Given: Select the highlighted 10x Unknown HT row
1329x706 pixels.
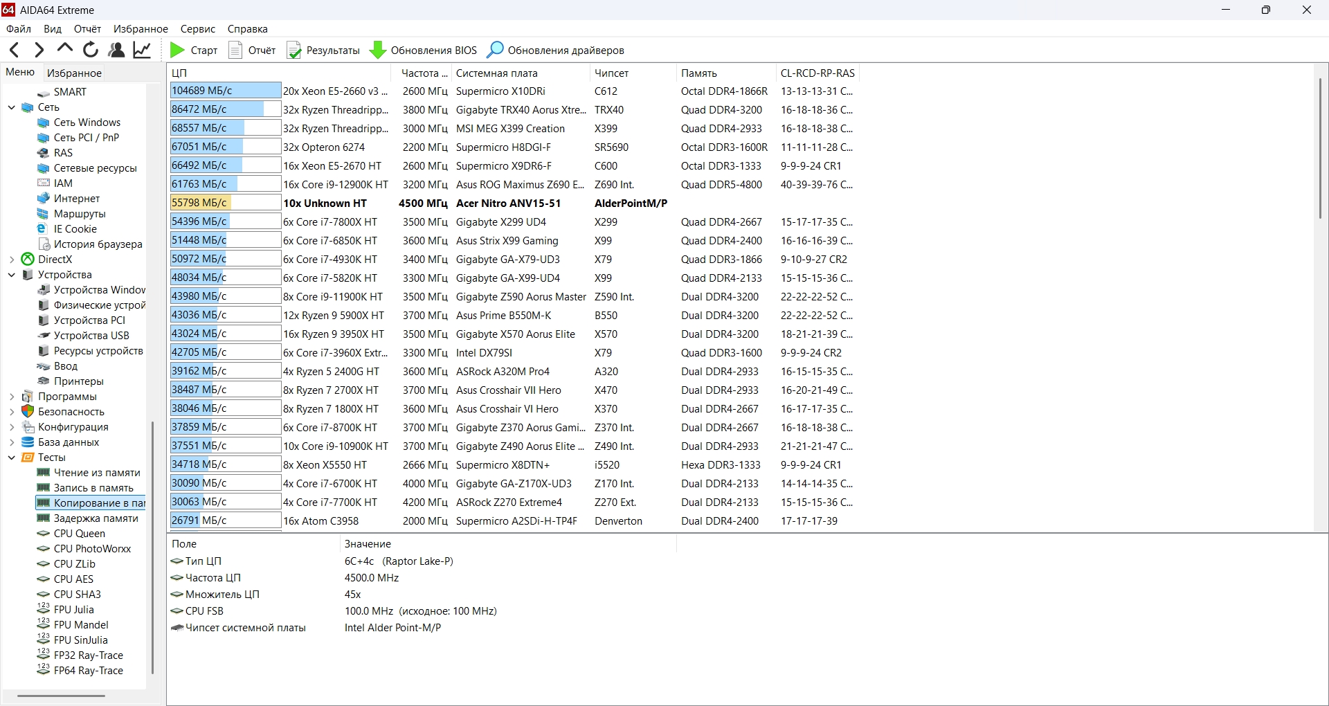Looking at the screenshot, I should click(514, 203).
